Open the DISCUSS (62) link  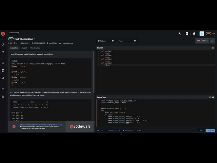pyautogui.click(x=128, y=131)
